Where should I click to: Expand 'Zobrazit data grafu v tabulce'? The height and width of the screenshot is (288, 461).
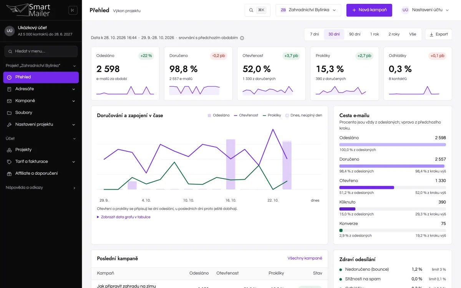pyautogui.click(x=124, y=217)
